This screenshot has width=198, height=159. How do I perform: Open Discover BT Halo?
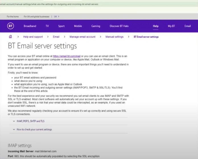[119, 26]
